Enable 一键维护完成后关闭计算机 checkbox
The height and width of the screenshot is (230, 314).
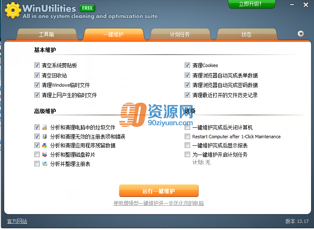[x=187, y=127]
